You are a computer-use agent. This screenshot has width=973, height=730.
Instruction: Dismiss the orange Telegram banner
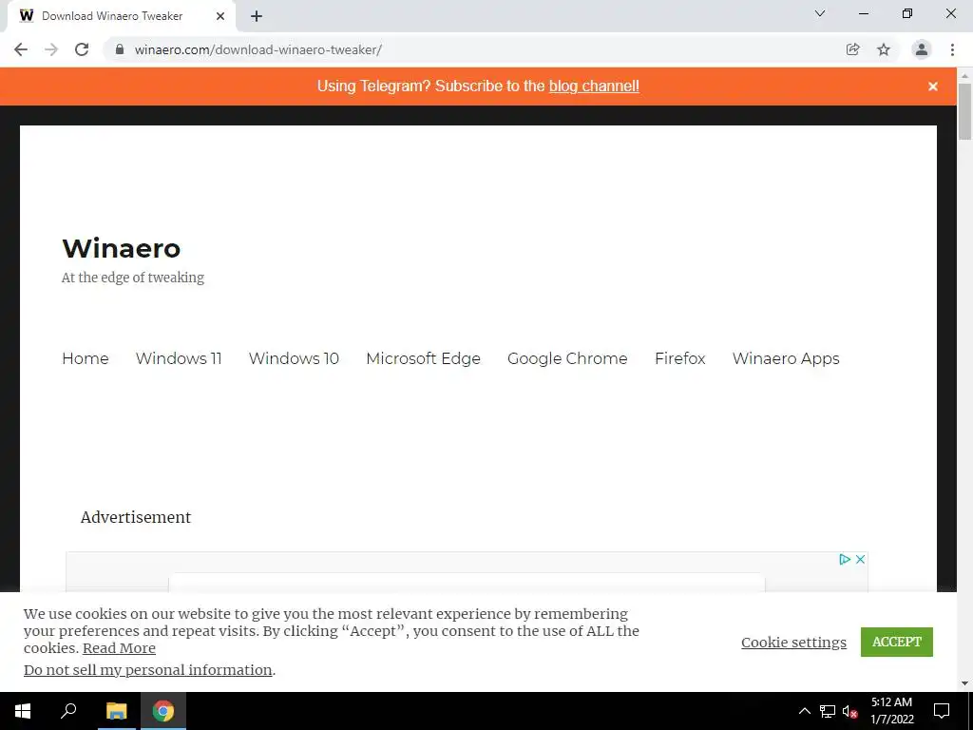tap(933, 86)
